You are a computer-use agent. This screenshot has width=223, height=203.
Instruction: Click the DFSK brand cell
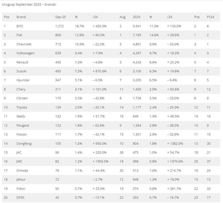(x=20, y=198)
